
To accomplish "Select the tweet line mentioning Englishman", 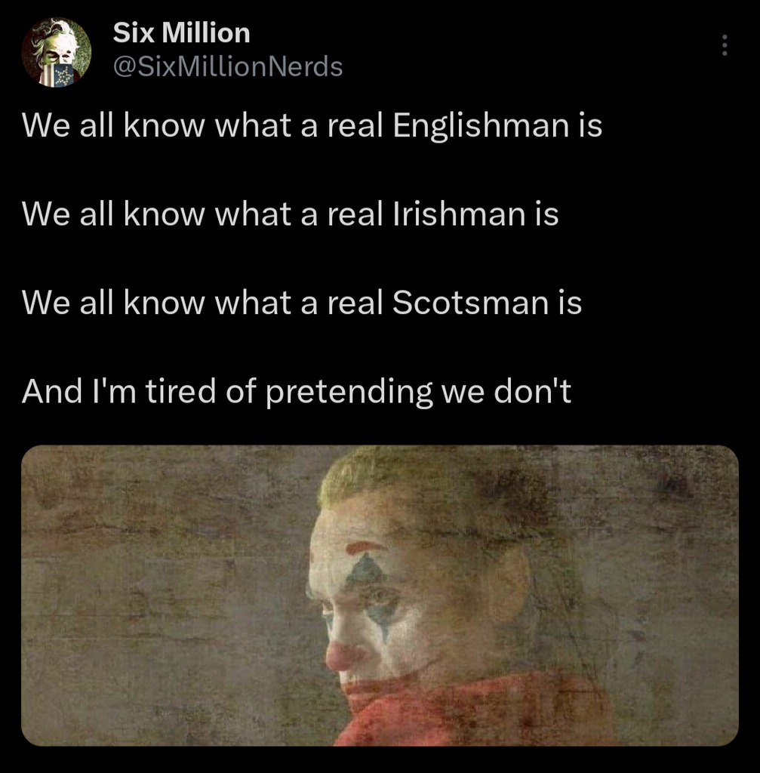I will (312, 125).
